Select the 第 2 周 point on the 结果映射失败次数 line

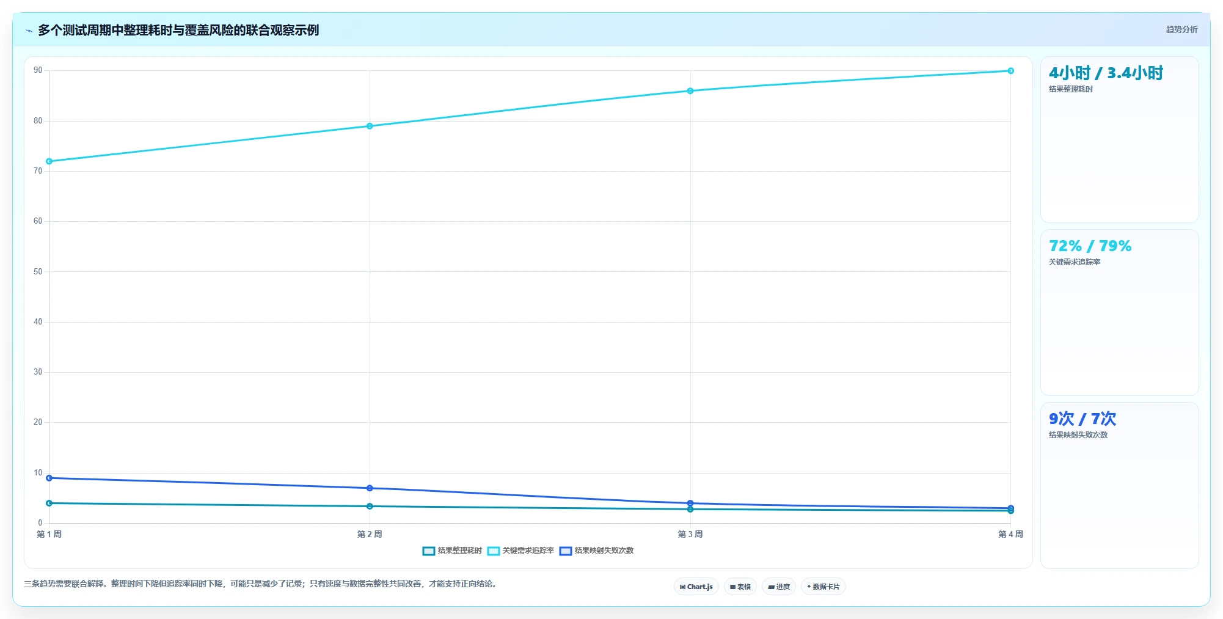tap(370, 488)
